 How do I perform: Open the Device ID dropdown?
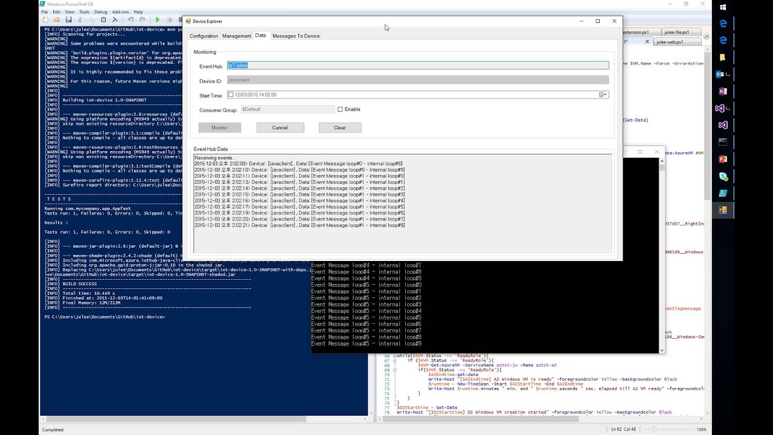pos(605,80)
